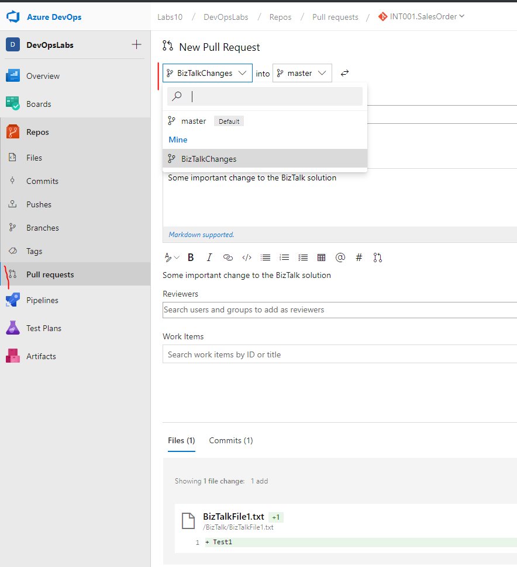Click the Overview icon in the sidebar
The image size is (517, 567).
13,75
